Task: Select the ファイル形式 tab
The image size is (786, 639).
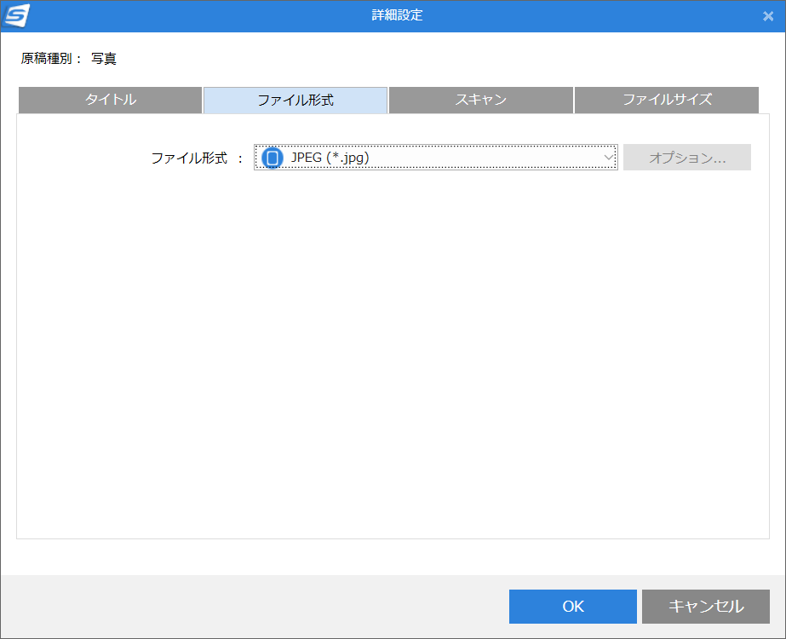Action: coord(295,101)
